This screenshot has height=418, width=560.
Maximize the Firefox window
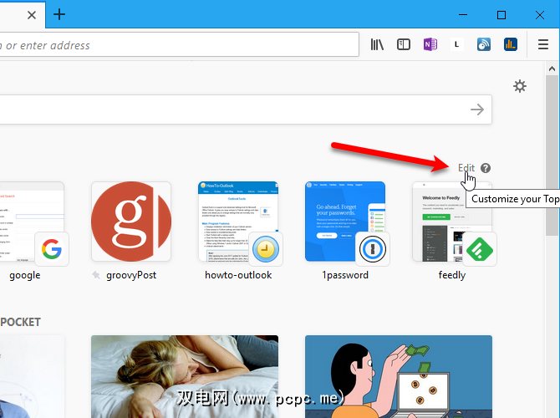[x=501, y=15]
